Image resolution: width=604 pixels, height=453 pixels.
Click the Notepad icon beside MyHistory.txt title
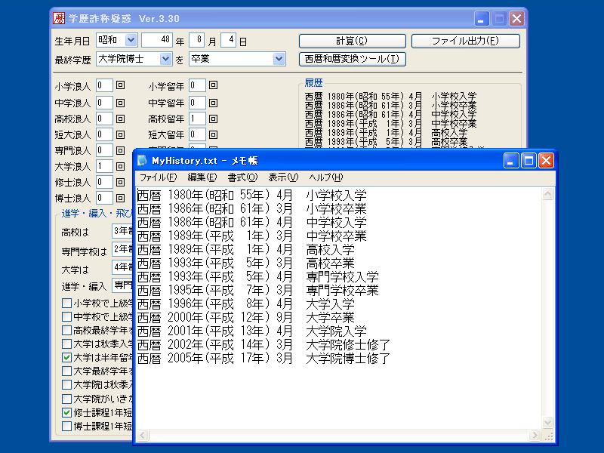point(143,160)
